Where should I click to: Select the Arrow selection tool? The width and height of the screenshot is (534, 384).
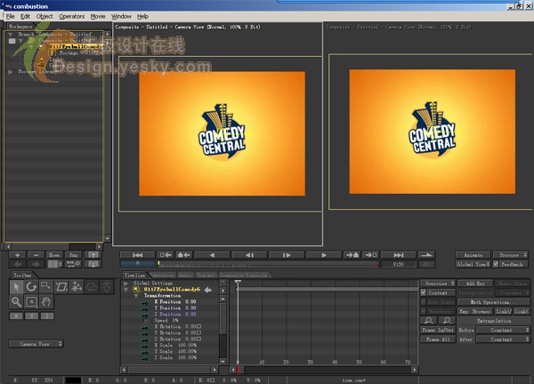(16, 287)
